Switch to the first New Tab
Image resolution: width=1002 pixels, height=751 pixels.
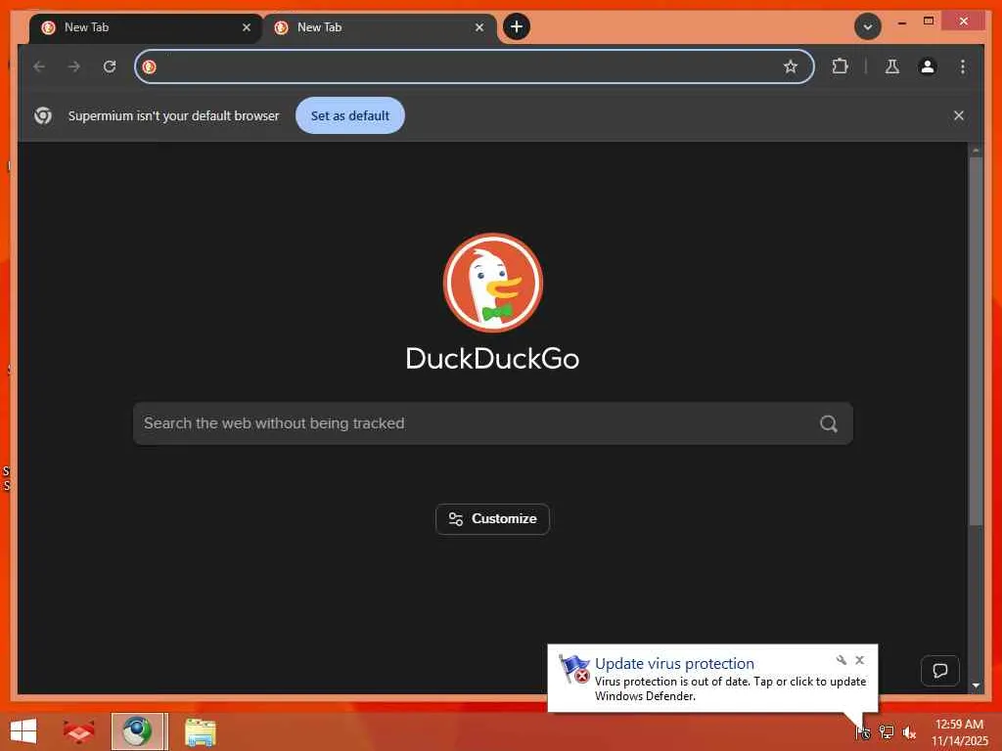[146, 27]
